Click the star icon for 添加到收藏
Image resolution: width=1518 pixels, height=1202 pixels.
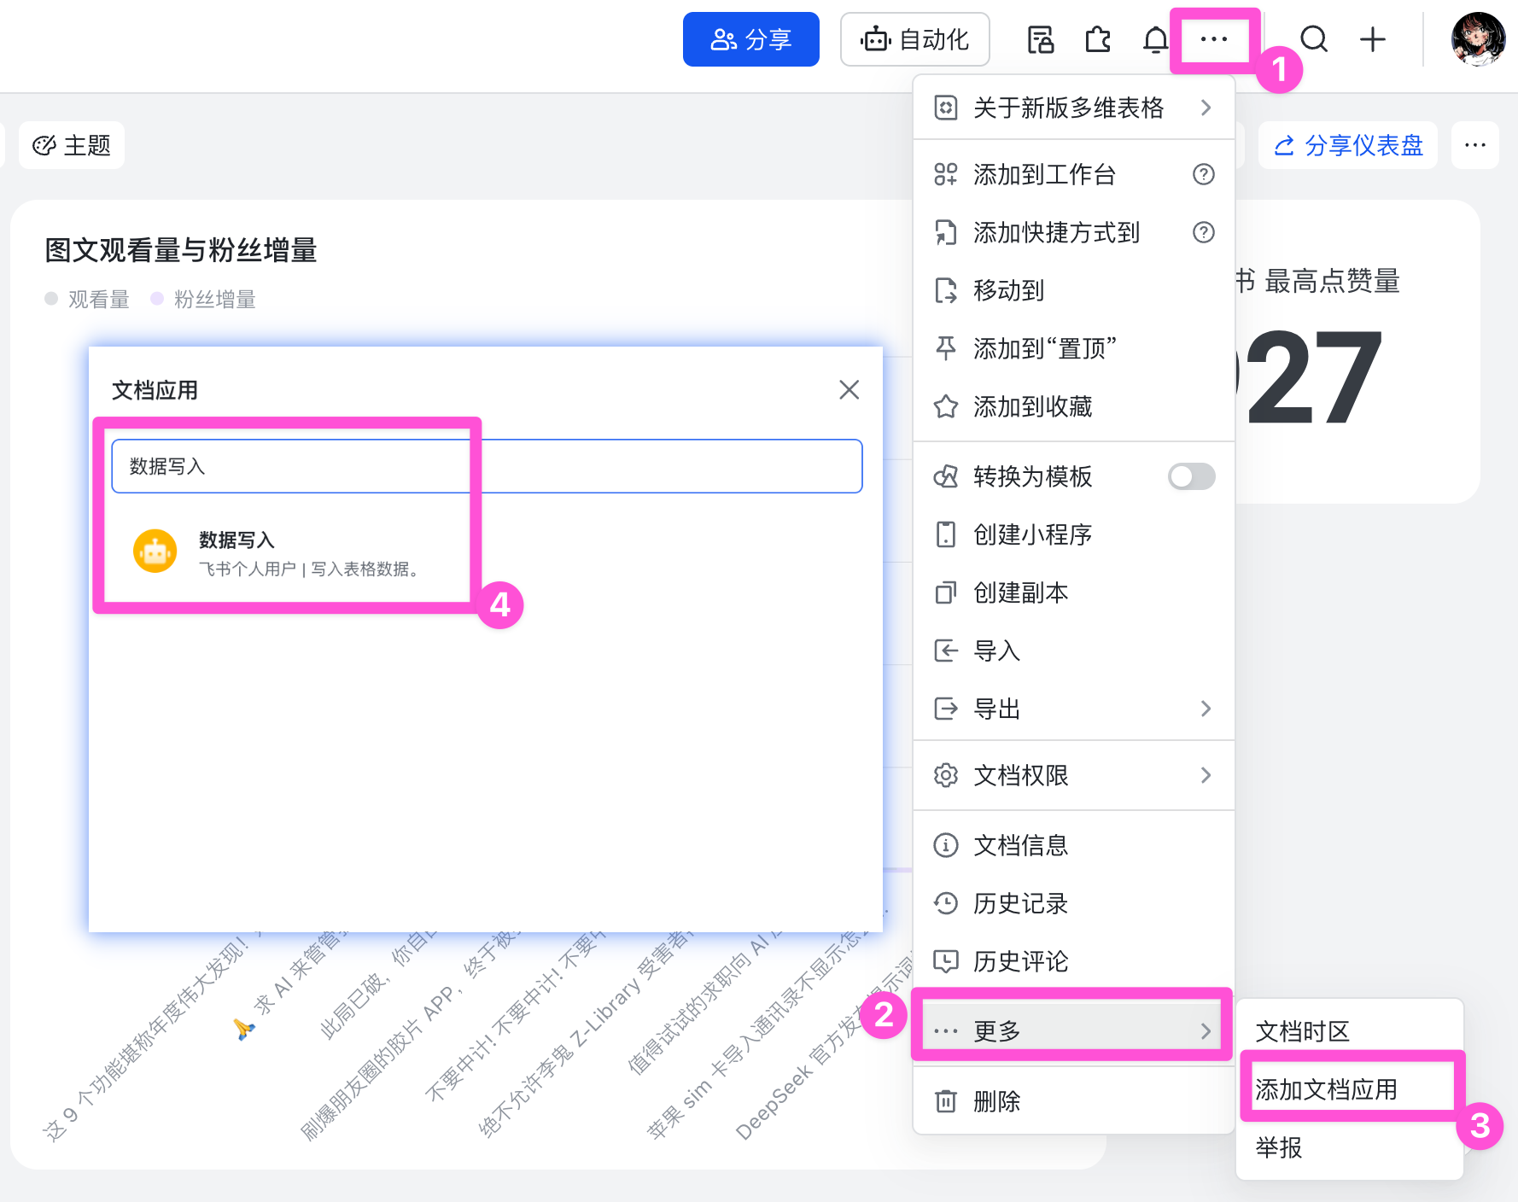946,406
